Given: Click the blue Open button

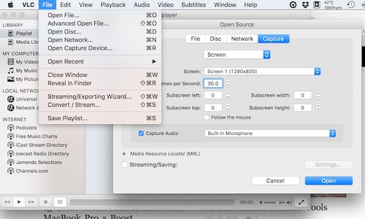Looking at the screenshot, I should [328, 181].
